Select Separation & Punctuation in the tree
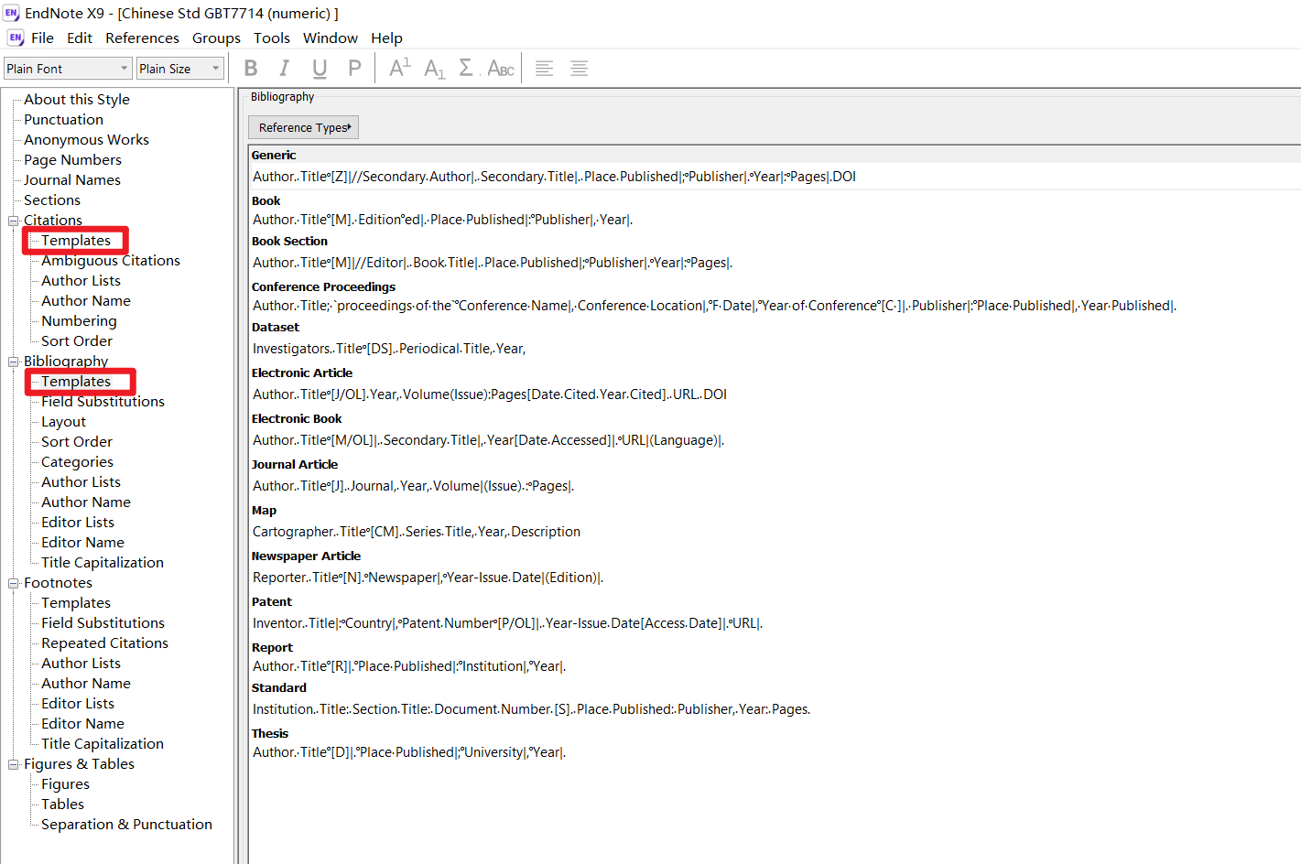This screenshot has width=1301, height=864. (x=126, y=824)
